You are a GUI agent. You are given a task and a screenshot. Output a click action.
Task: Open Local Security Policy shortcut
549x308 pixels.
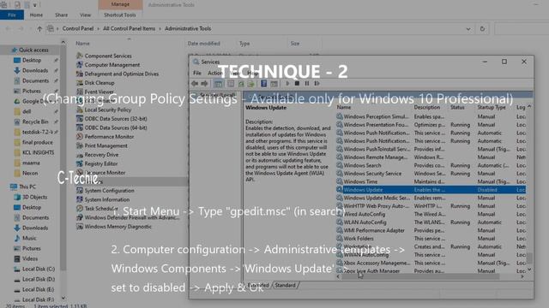click(104, 110)
